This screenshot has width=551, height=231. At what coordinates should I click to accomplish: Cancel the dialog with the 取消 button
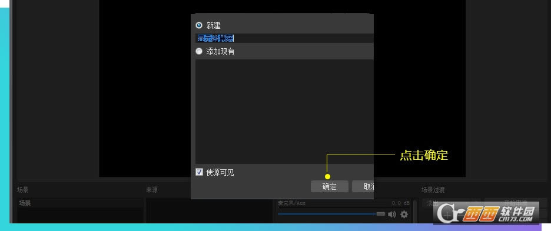tap(363, 186)
